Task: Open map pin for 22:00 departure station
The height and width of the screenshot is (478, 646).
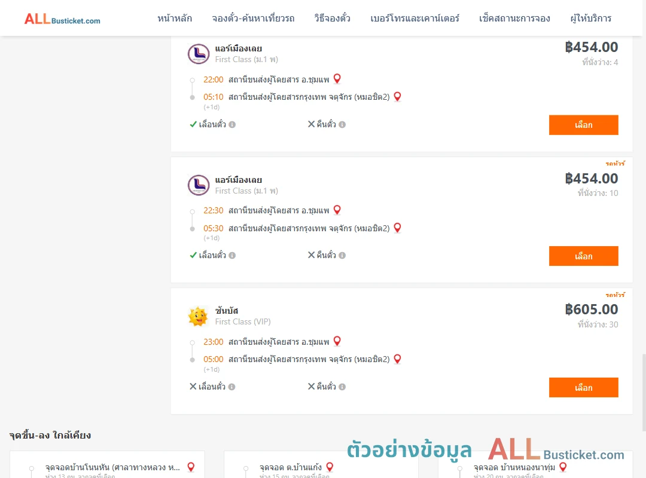Action: coord(337,79)
